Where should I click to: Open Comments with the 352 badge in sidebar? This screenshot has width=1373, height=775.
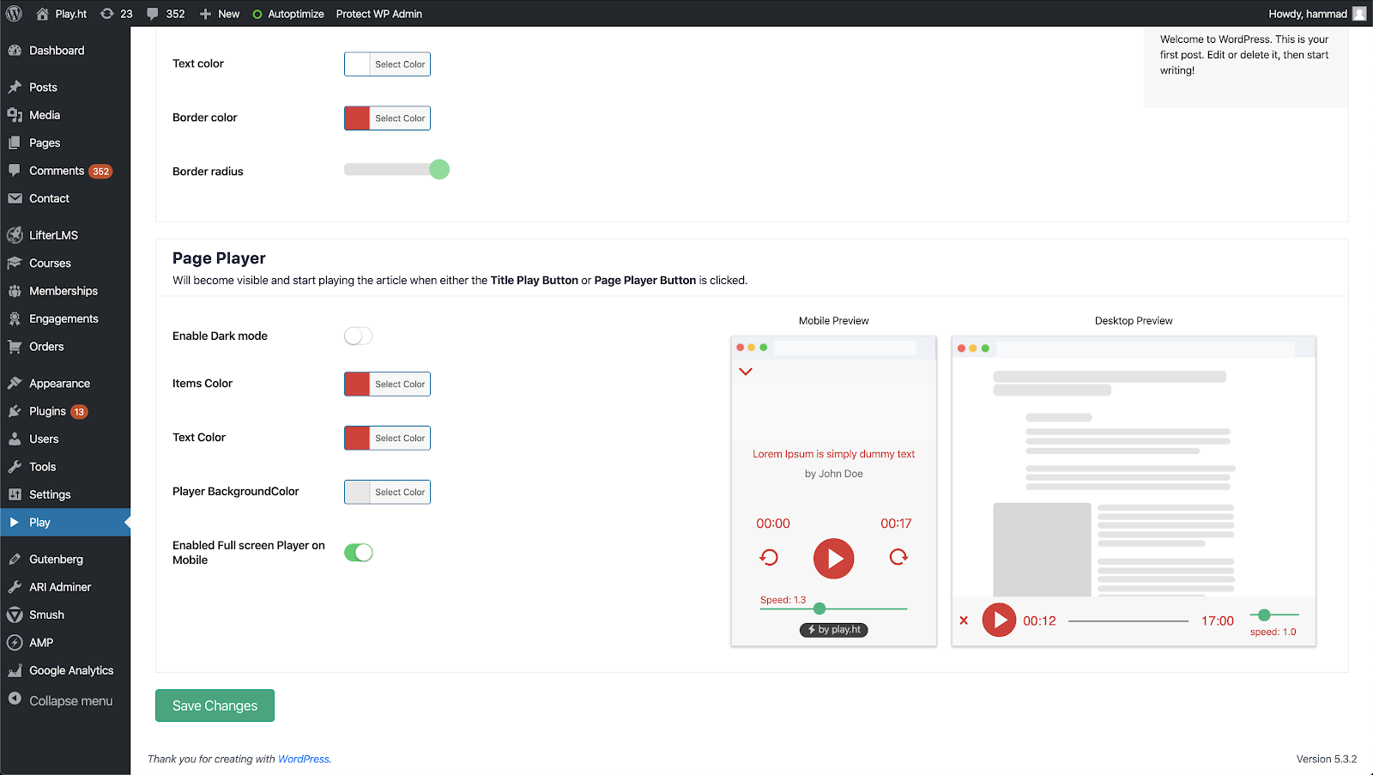[65, 171]
